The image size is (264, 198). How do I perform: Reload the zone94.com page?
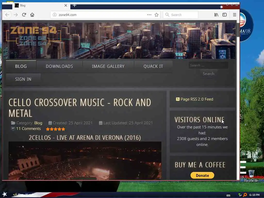(x=24, y=15)
